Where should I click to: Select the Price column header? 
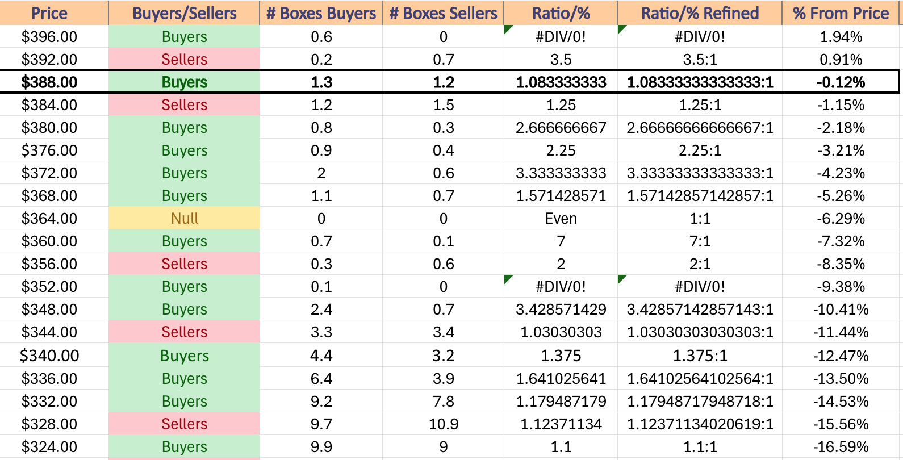[x=54, y=13]
